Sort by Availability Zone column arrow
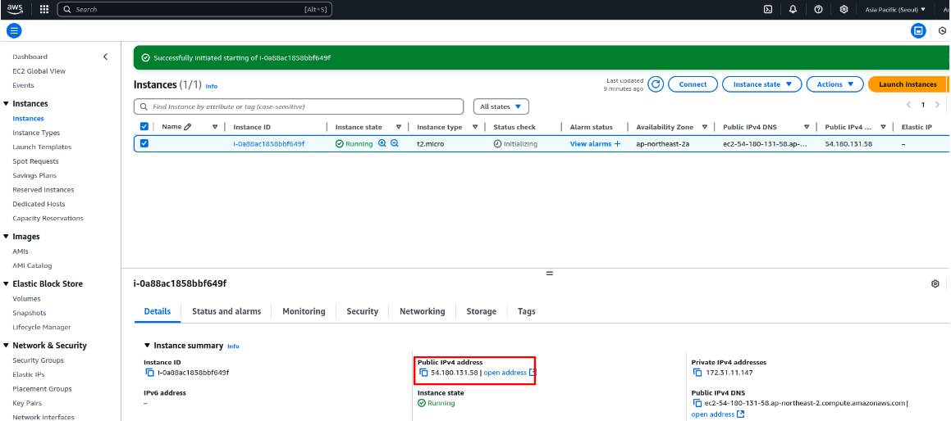This screenshot has width=951, height=421. click(705, 127)
